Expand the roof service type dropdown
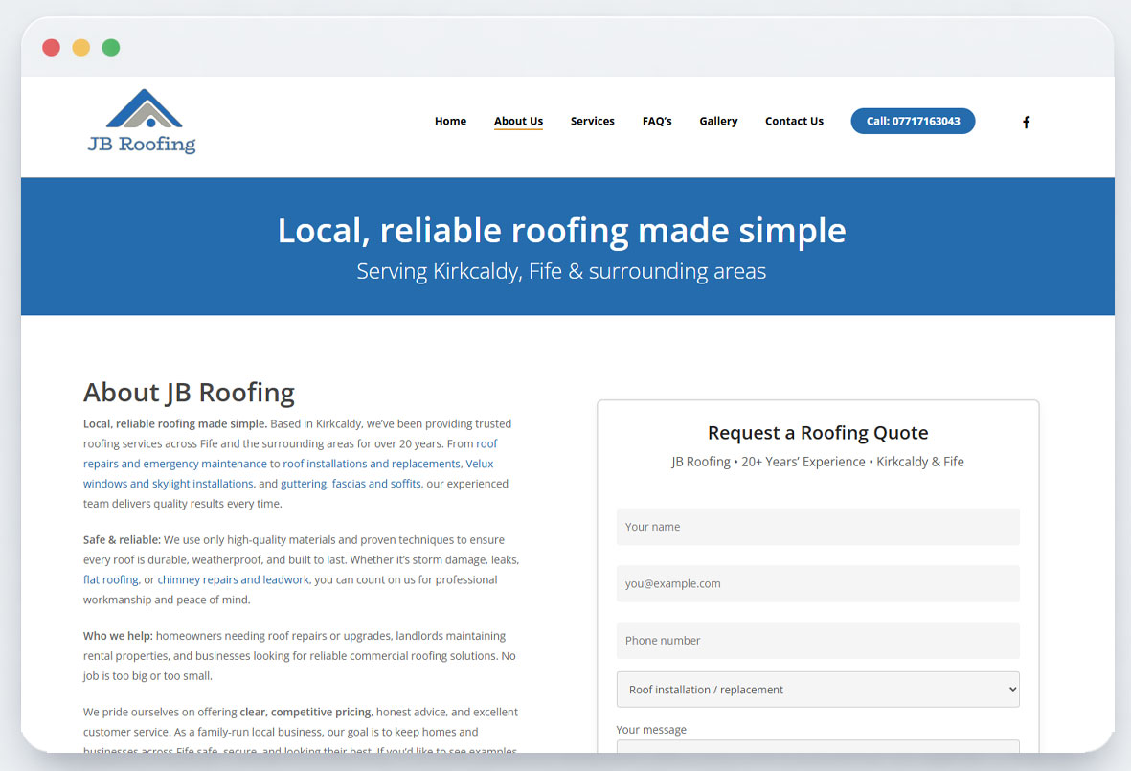The width and height of the screenshot is (1131, 771). pos(818,690)
